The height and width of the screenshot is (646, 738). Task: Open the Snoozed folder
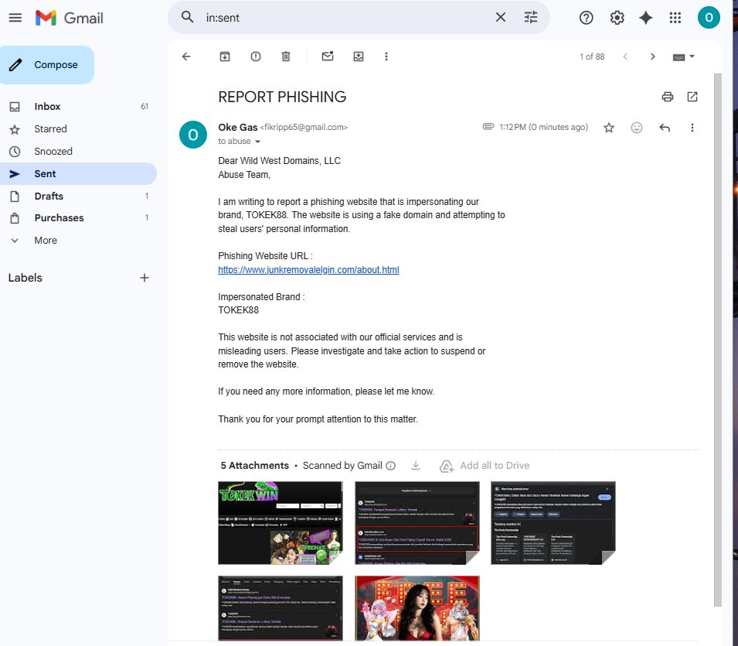click(x=78, y=152)
